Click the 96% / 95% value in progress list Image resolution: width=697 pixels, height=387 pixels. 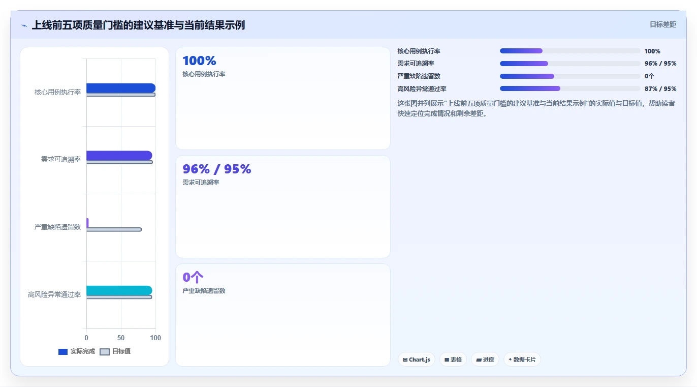pyautogui.click(x=660, y=64)
